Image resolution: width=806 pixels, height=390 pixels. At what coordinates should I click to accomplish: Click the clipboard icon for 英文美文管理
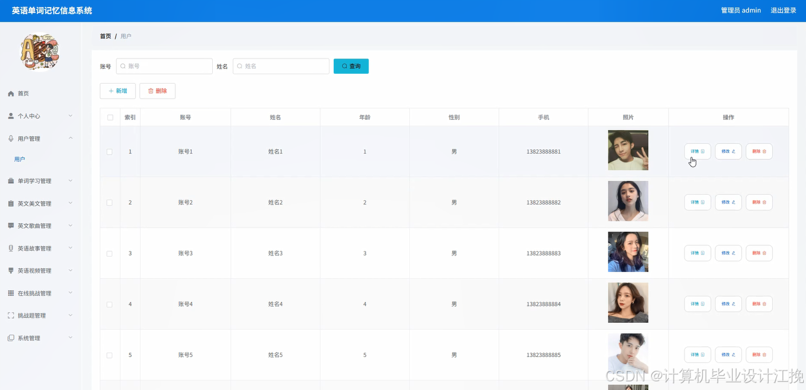point(11,203)
